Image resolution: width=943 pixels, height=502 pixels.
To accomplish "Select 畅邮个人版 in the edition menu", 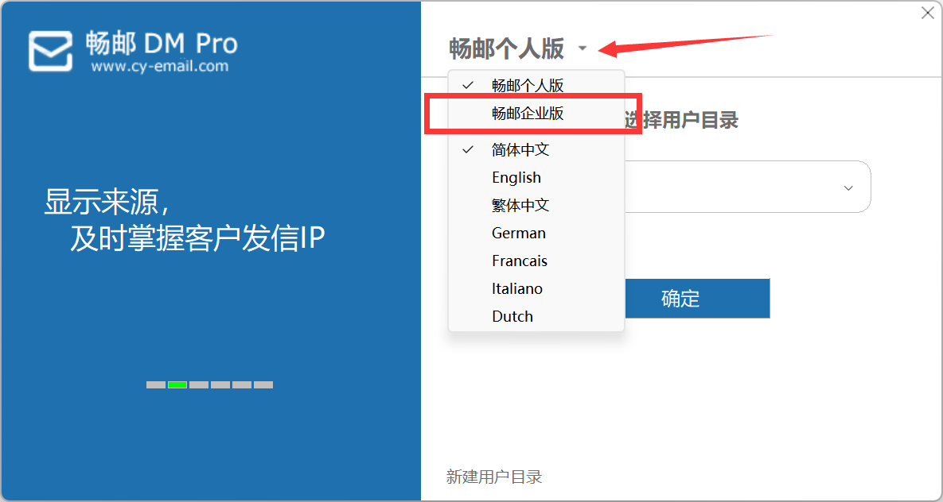I will pyautogui.click(x=536, y=85).
